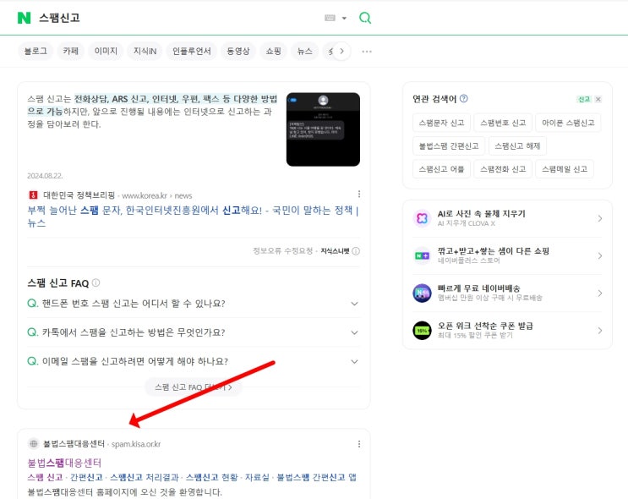Open the 간편신고 sublink
Image resolution: width=628 pixels, height=499 pixels.
point(86,477)
